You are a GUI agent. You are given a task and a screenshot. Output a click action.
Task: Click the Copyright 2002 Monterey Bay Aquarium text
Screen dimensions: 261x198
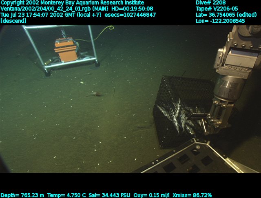pos(72,2)
